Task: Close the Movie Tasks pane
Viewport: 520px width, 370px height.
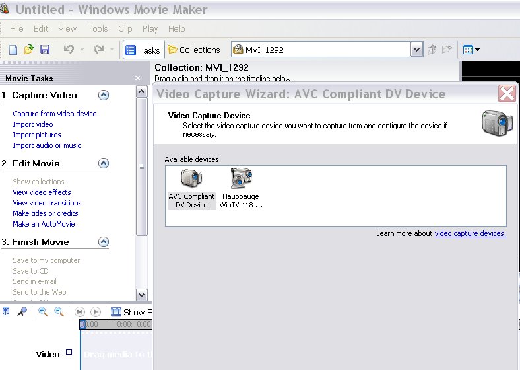Action: 138,78
